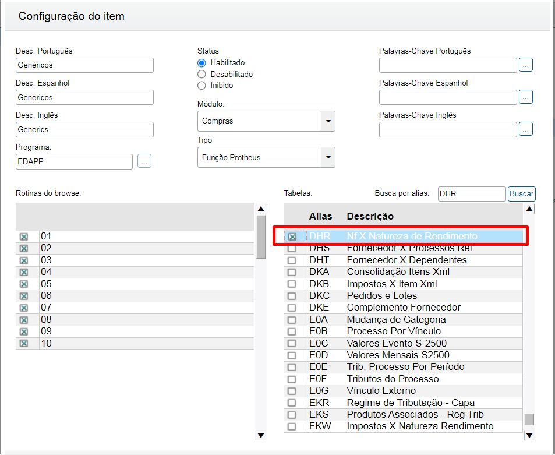The image size is (555, 455).
Task: Open Palavras-Chave Espanhol ellipsis lookup
Action: [526, 97]
